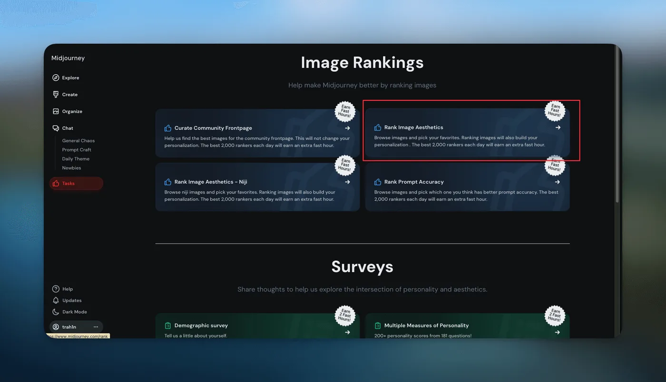Screen dimensions: 666x382
Task: Click the Chat speech bubble icon
Action: 56,128
